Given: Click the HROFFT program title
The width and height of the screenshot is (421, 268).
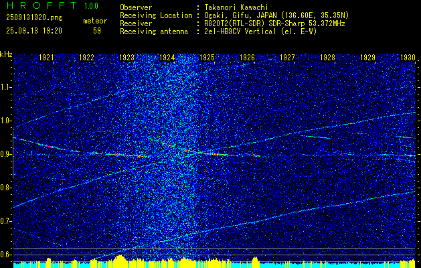Looking at the screenshot, I should pyautogui.click(x=41, y=5).
